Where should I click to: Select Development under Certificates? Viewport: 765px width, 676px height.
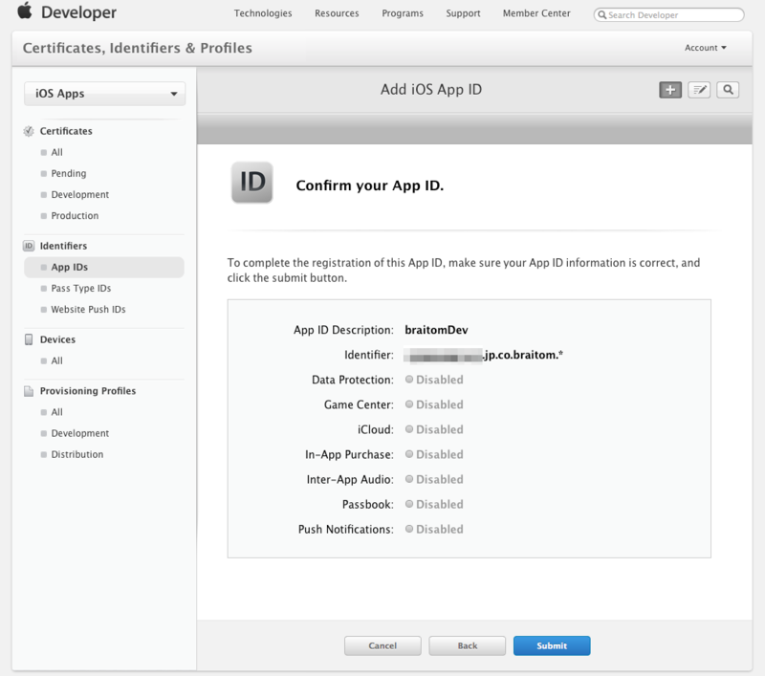(80, 195)
